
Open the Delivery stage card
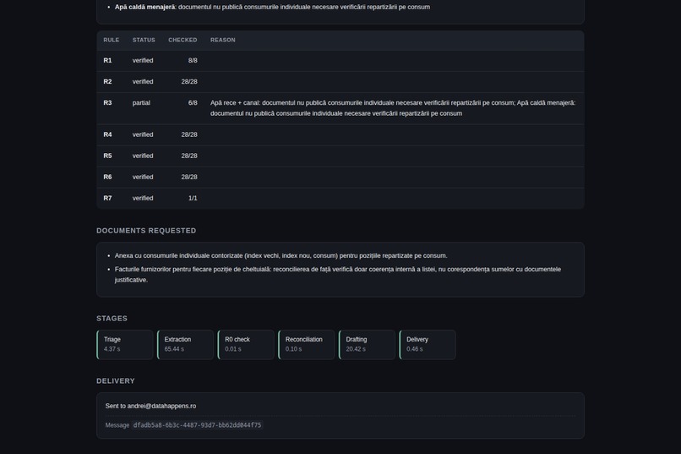pyautogui.click(x=428, y=345)
